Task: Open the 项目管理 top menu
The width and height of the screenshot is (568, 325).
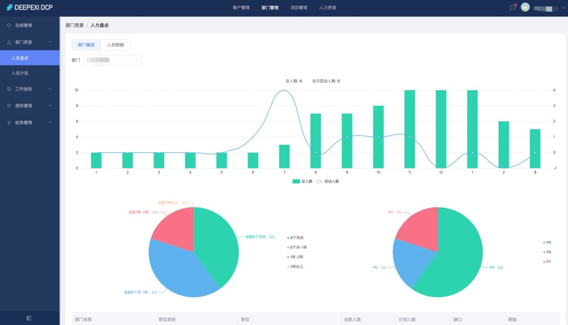Action: coord(299,7)
